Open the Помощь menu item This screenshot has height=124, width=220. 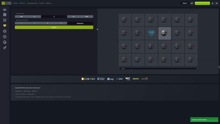(x=48, y=3)
